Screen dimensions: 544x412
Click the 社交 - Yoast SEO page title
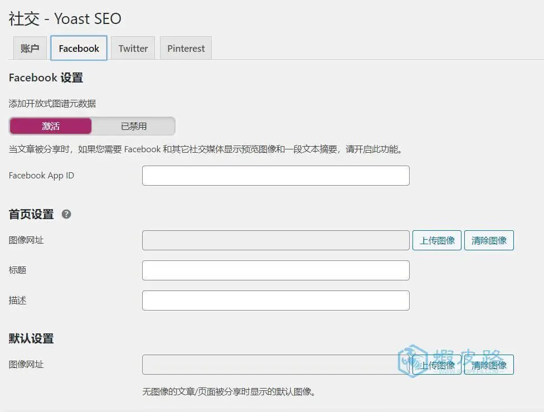(x=65, y=18)
